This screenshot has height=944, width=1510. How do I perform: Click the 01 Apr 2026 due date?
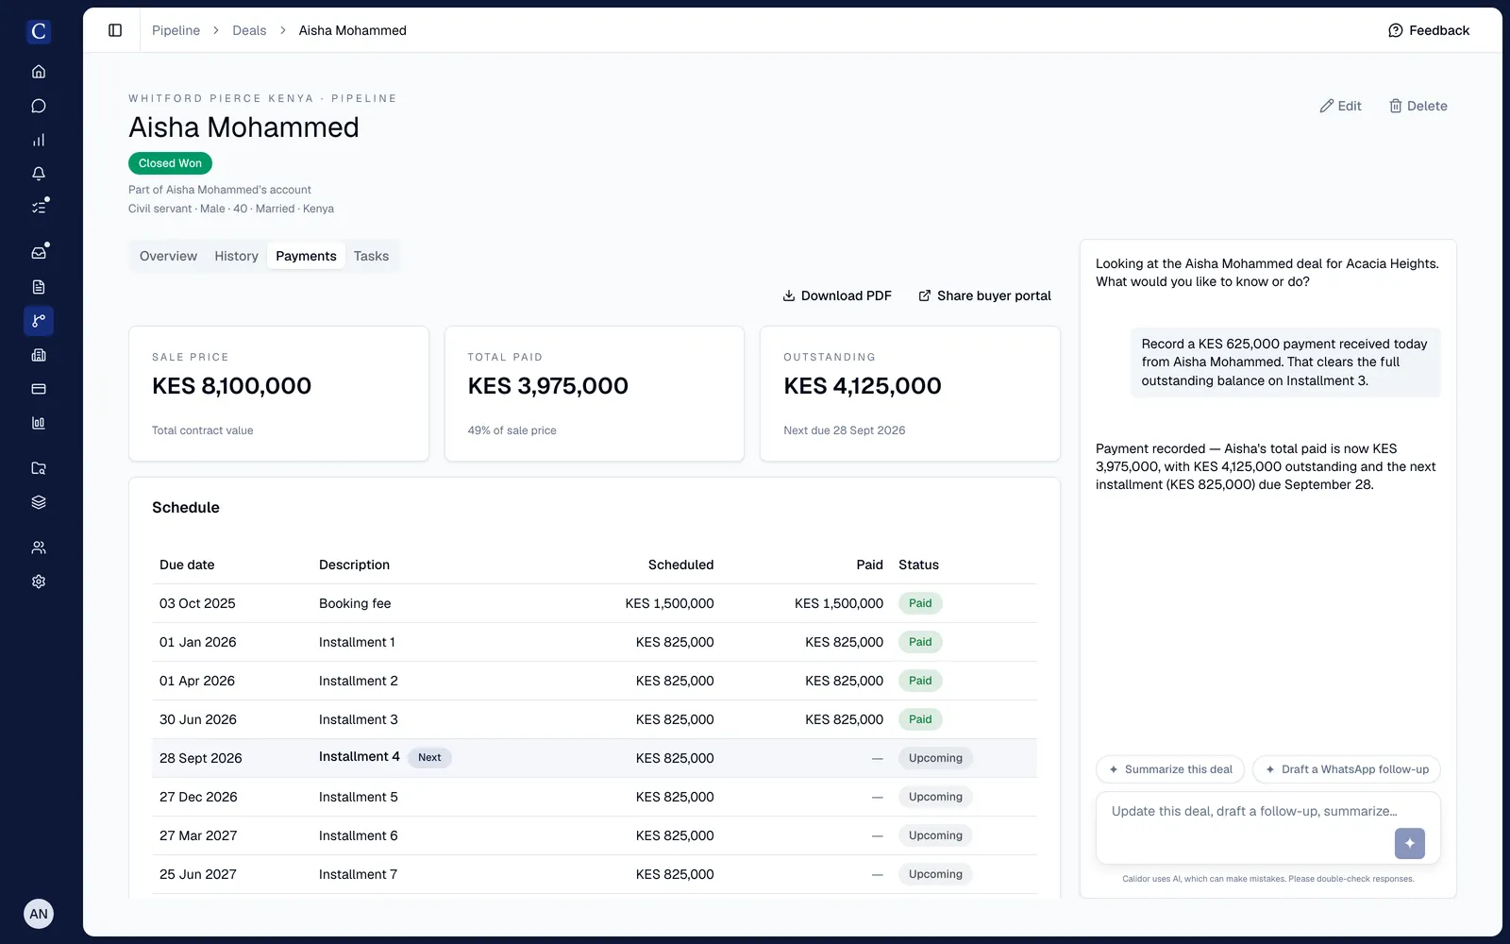(x=197, y=681)
